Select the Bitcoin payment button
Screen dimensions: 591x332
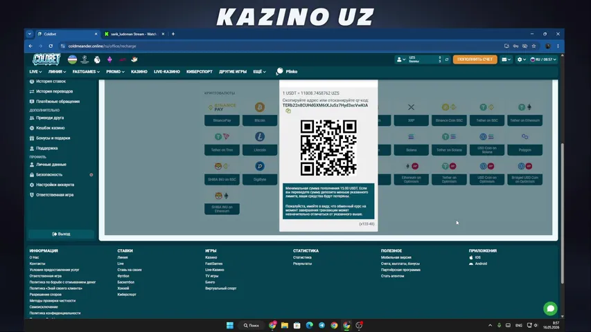[x=260, y=120]
